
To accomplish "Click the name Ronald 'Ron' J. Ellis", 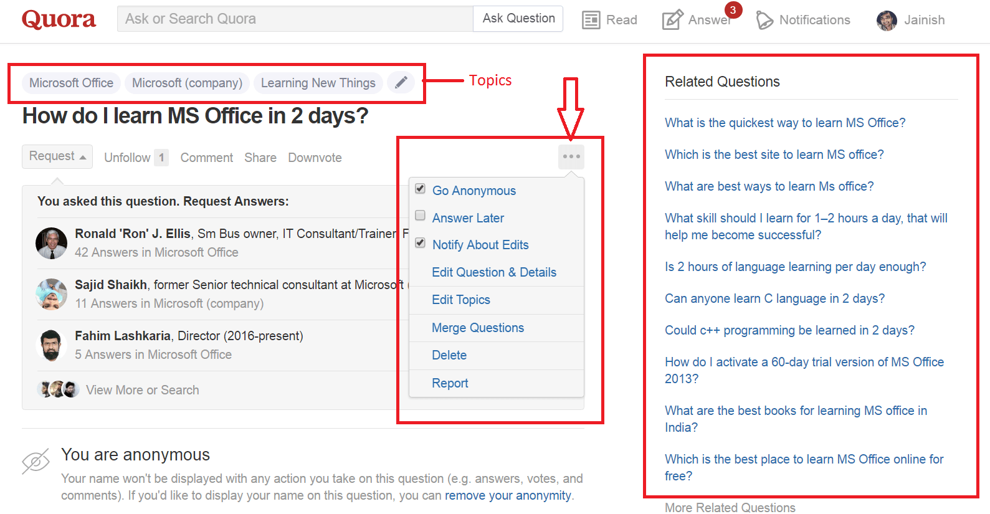I will [133, 234].
